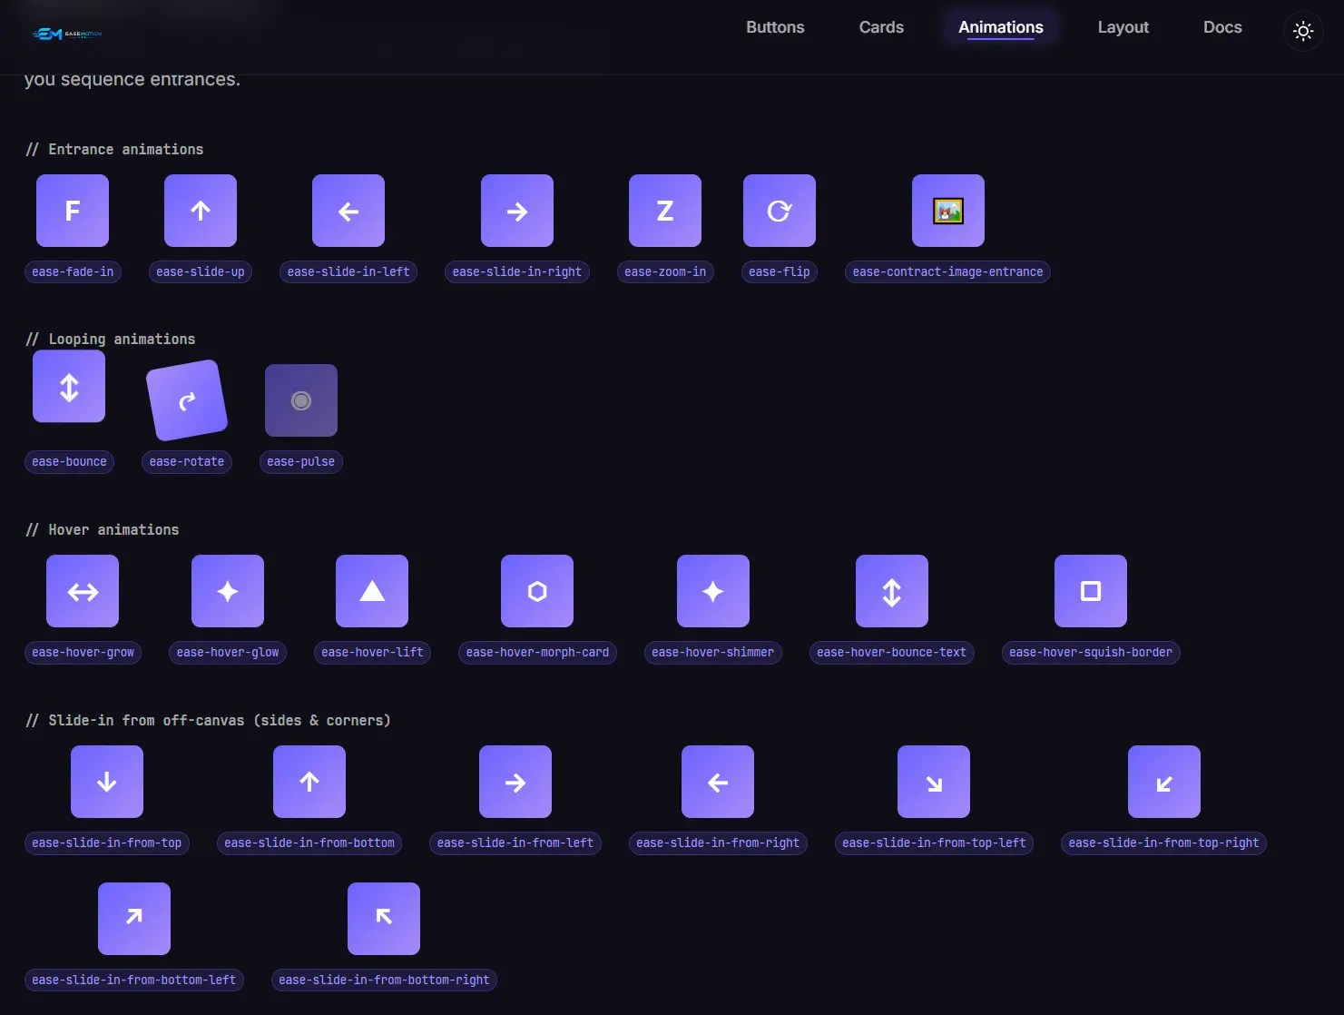Select the Animations nav tab
This screenshot has width=1344, height=1015.
1001,27
